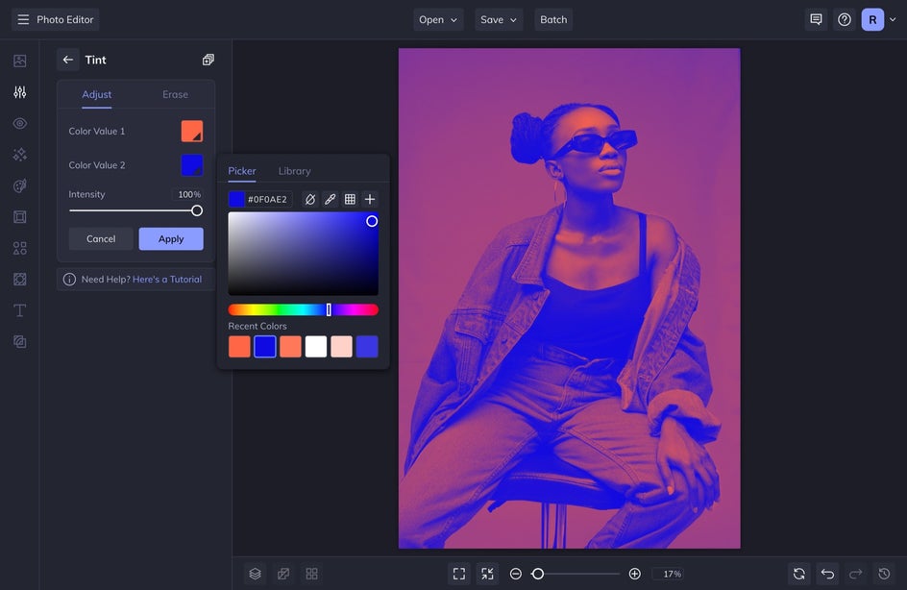907x590 pixels.
Task: Expand the Open dropdown menu
Action: click(439, 19)
